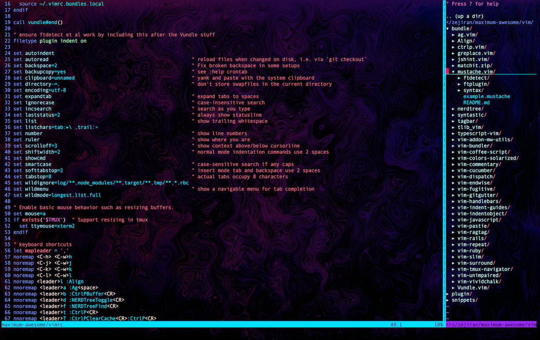Viewport: 540px width, 340px height.
Task: Select vim-slim/ folder
Action: coord(471,257)
